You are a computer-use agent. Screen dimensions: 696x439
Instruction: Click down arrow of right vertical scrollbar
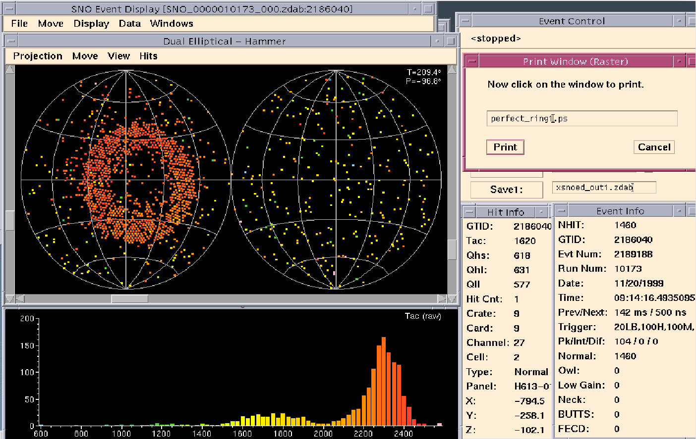[452, 299]
